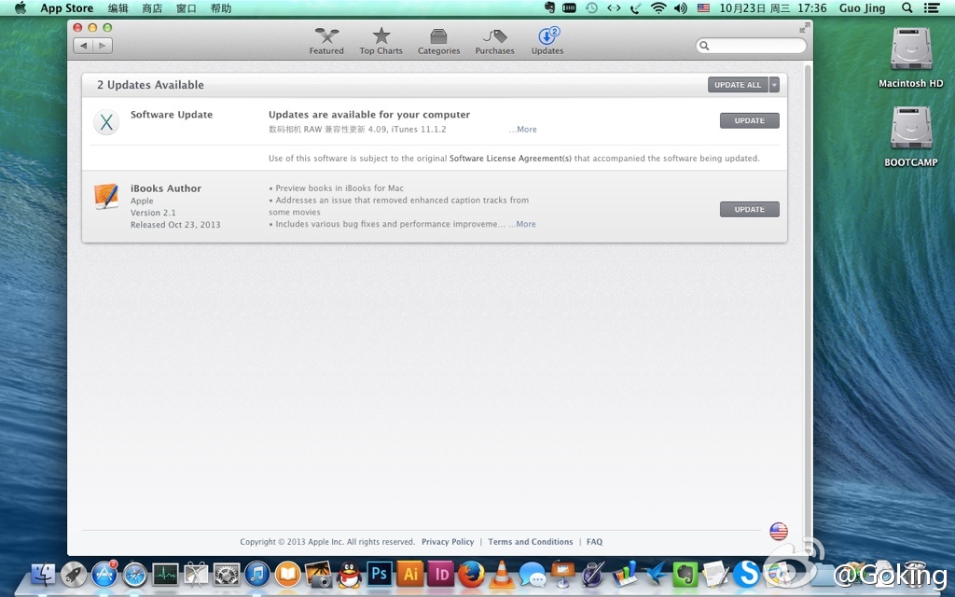This screenshot has width=955, height=597.
Task: Enter full screen with the window arrows icon
Action: pos(805,28)
